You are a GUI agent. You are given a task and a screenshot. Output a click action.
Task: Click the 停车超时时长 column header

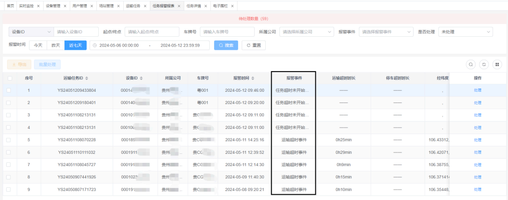pos(397,78)
